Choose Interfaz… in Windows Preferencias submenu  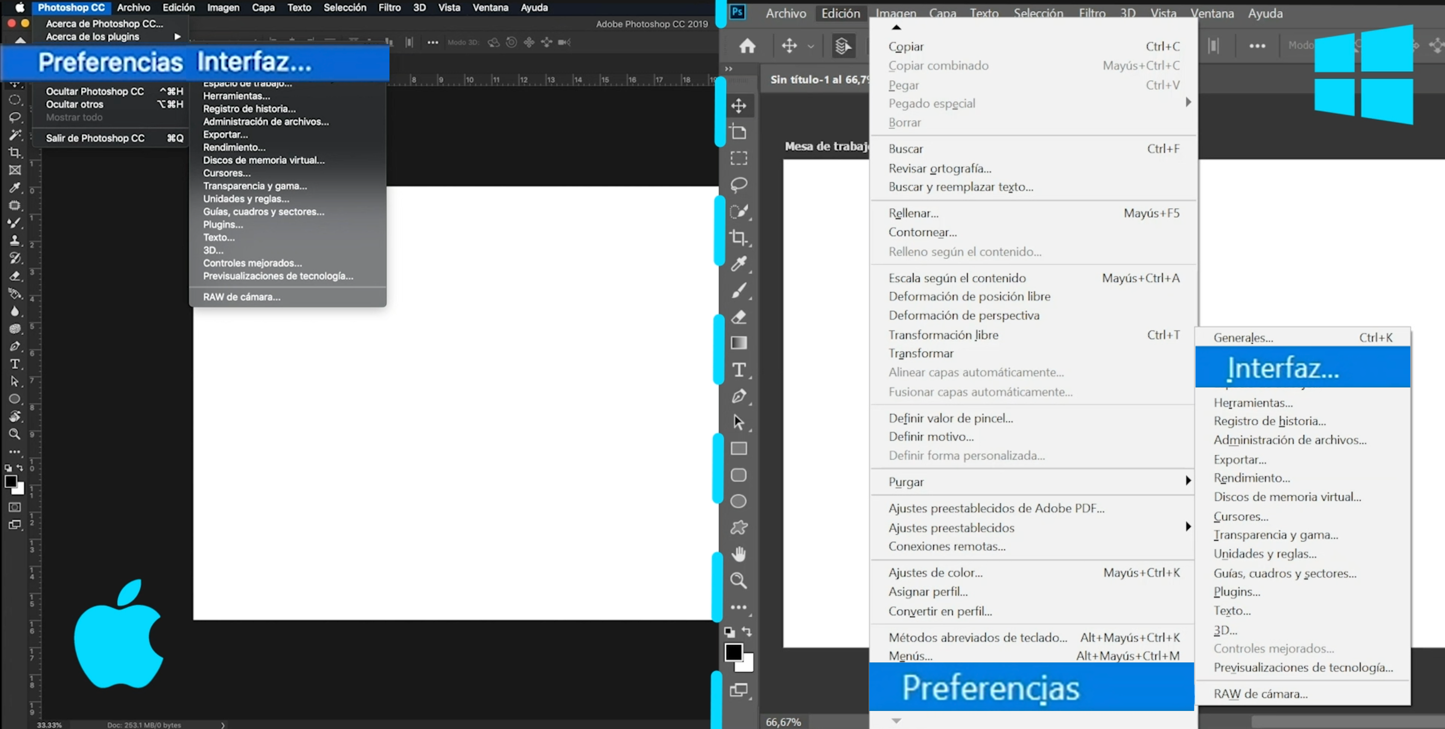click(x=1302, y=367)
